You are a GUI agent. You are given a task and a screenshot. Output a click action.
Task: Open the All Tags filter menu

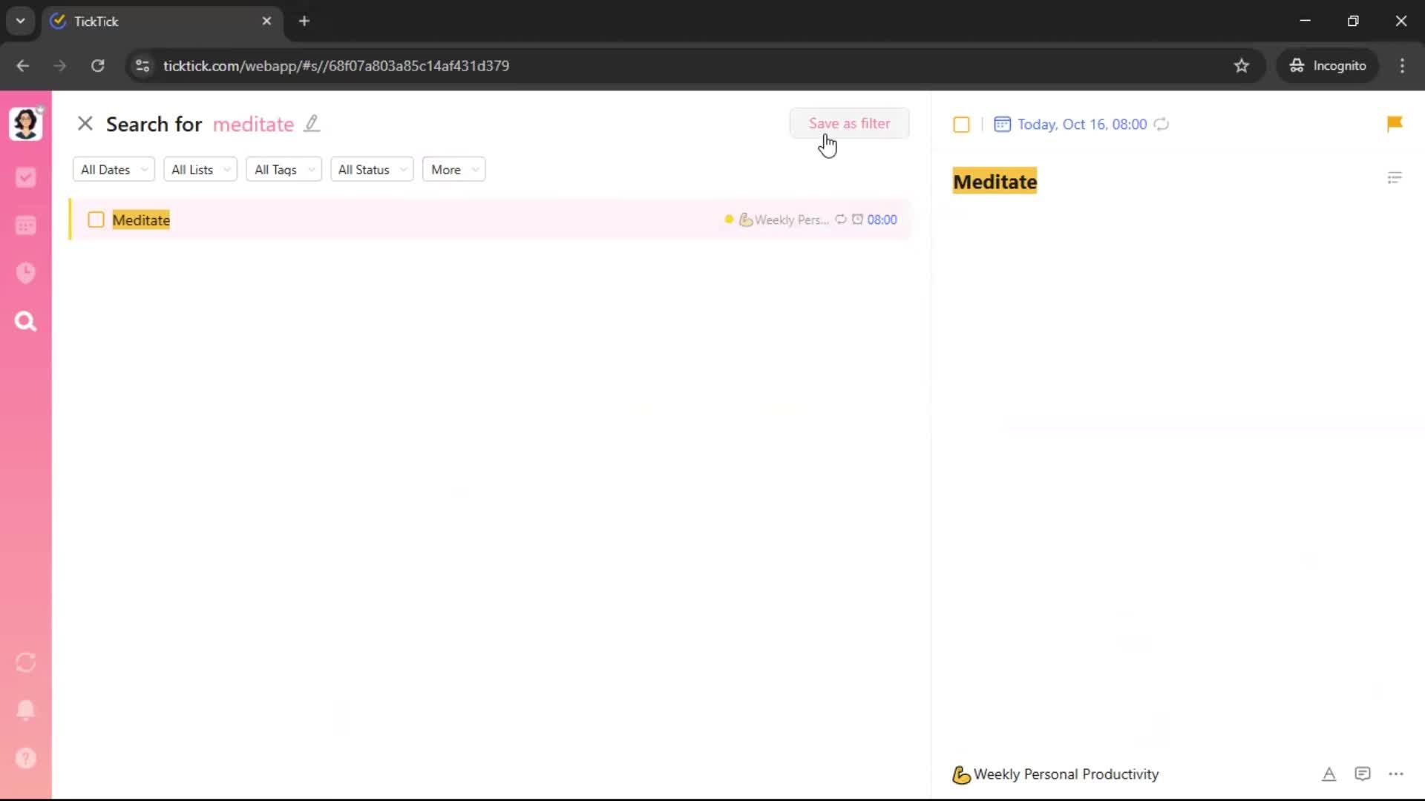click(x=284, y=170)
